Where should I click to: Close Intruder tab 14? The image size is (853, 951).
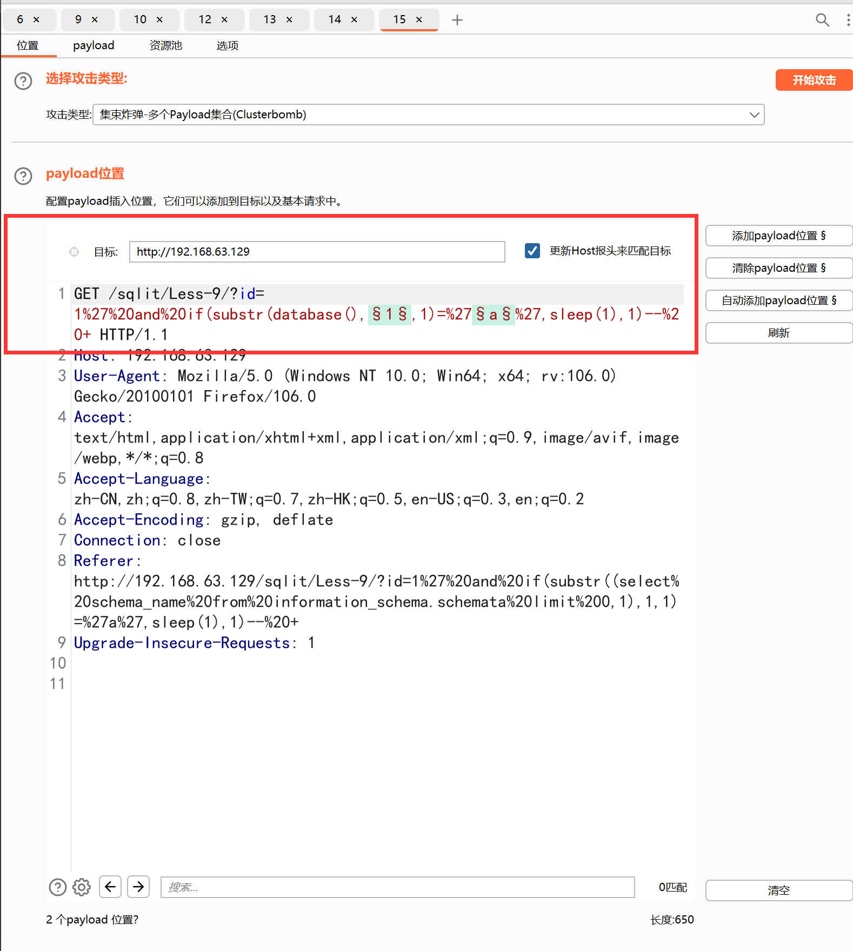[354, 20]
